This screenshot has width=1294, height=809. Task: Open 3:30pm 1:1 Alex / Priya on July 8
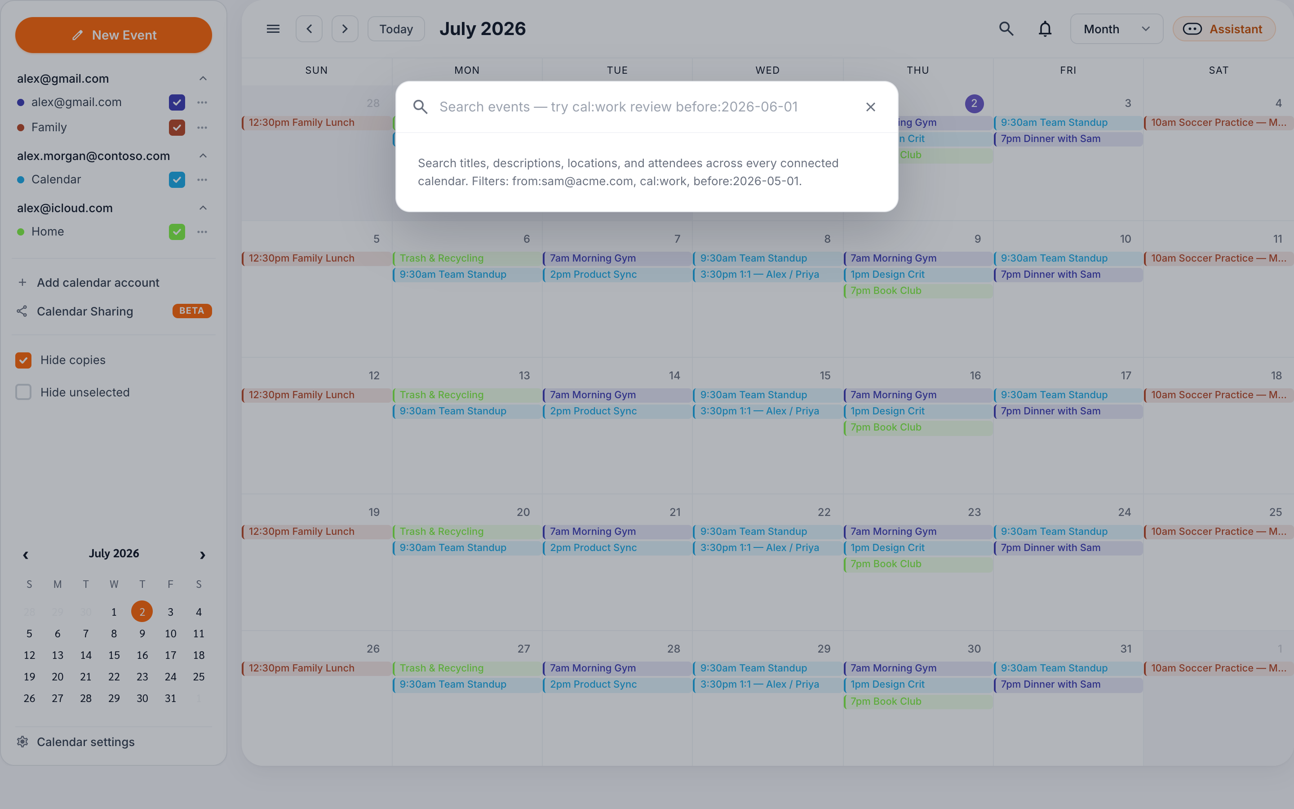point(767,275)
